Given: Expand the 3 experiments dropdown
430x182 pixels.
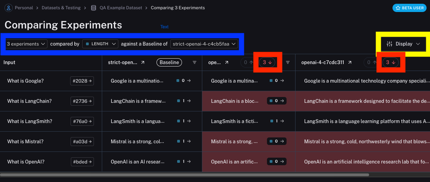Looking at the screenshot, I should tap(26, 44).
